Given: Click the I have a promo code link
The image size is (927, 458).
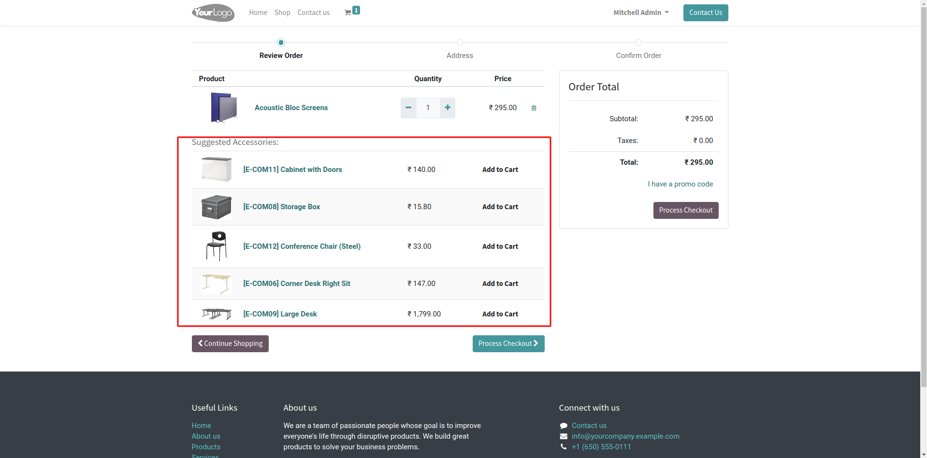Looking at the screenshot, I should (681, 184).
